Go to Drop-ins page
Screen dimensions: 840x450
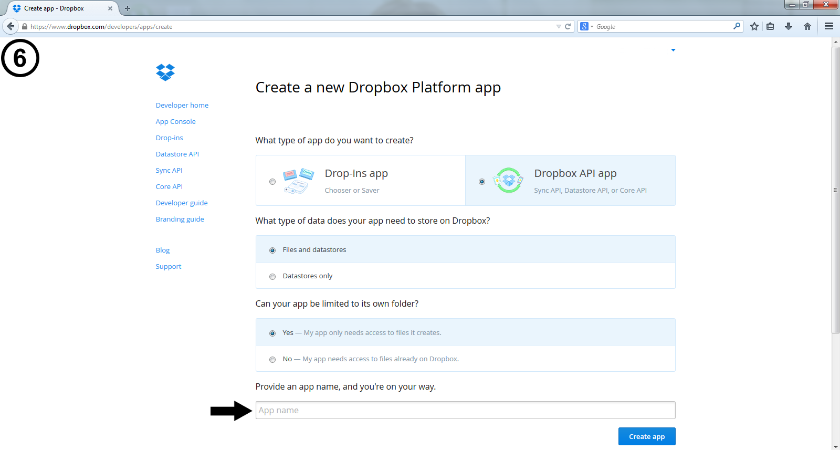click(x=169, y=138)
